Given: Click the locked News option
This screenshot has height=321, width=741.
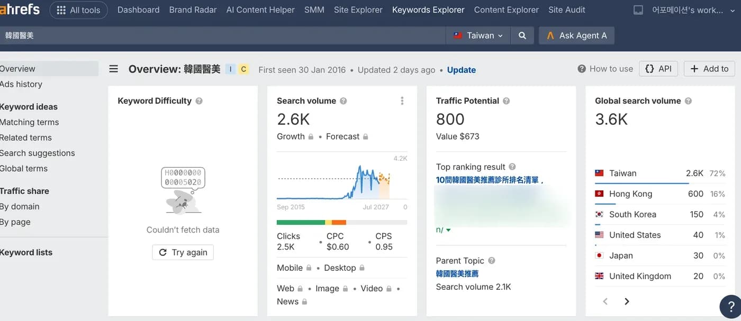Looking at the screenshot, I should pos(292,301).
